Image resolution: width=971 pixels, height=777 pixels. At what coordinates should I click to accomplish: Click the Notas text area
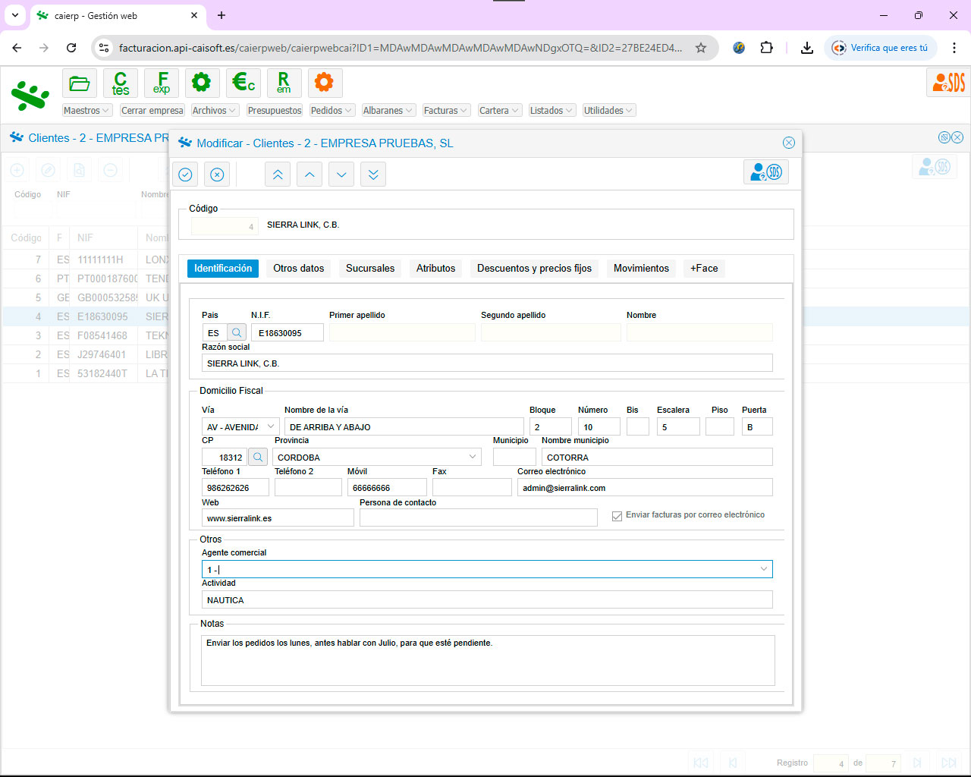point(488,660)
